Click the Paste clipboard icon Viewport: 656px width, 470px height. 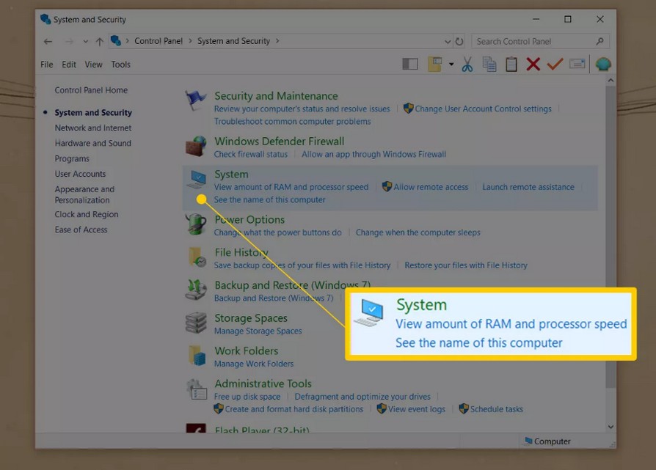tap(511, 64)
